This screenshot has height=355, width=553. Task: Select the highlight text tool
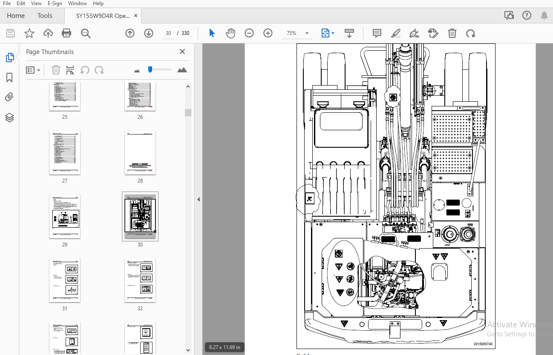396,33
